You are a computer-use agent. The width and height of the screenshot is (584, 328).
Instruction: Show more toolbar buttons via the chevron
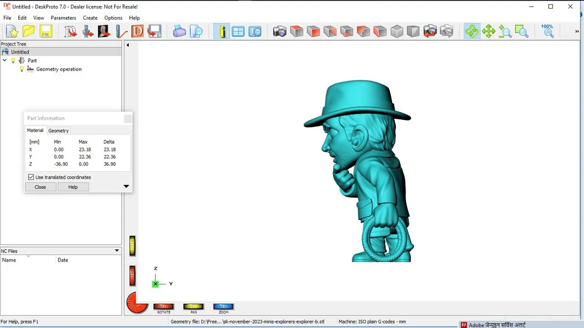click(x=577, y=31)
